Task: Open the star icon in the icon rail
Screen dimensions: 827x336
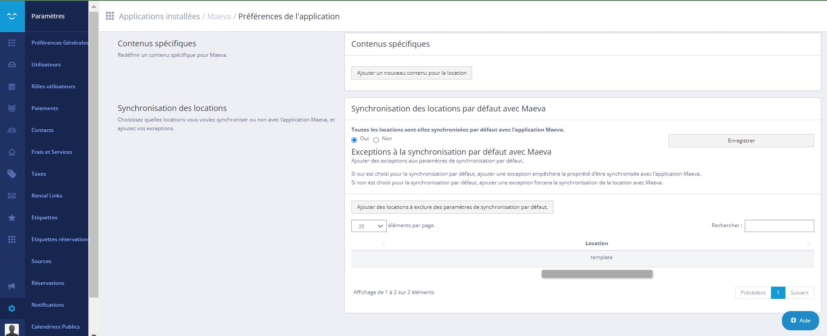Action: [12, 218]
